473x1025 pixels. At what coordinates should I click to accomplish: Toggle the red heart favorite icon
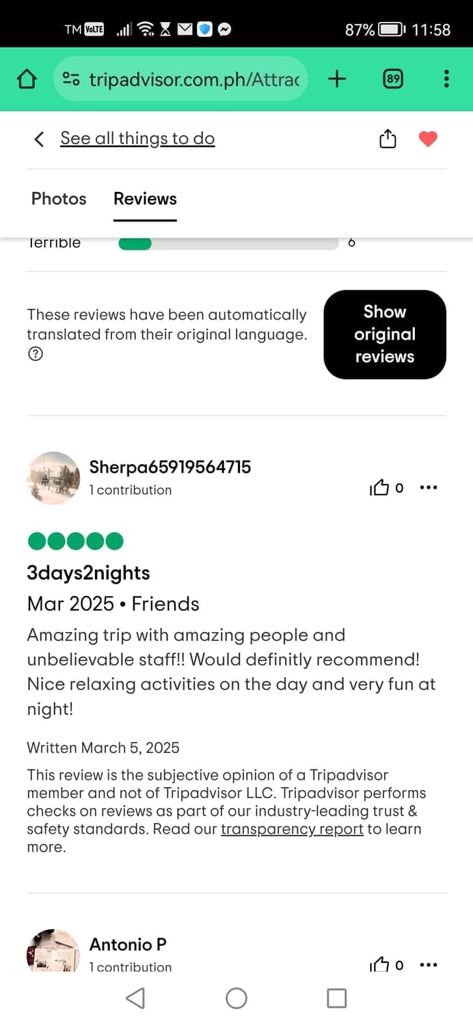[x=428, y=139]
